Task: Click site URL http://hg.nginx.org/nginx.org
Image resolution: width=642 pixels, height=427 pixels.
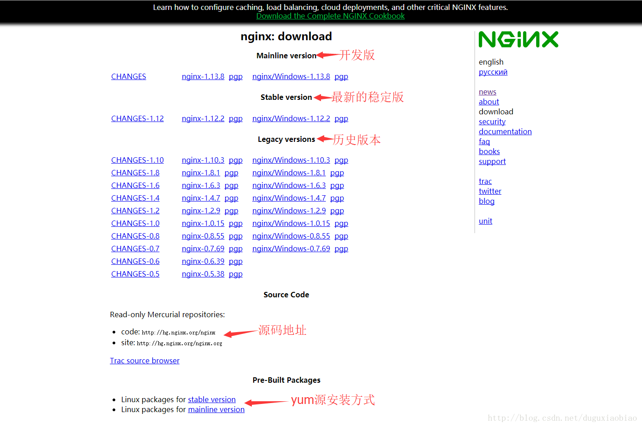Action: point(179,343)
